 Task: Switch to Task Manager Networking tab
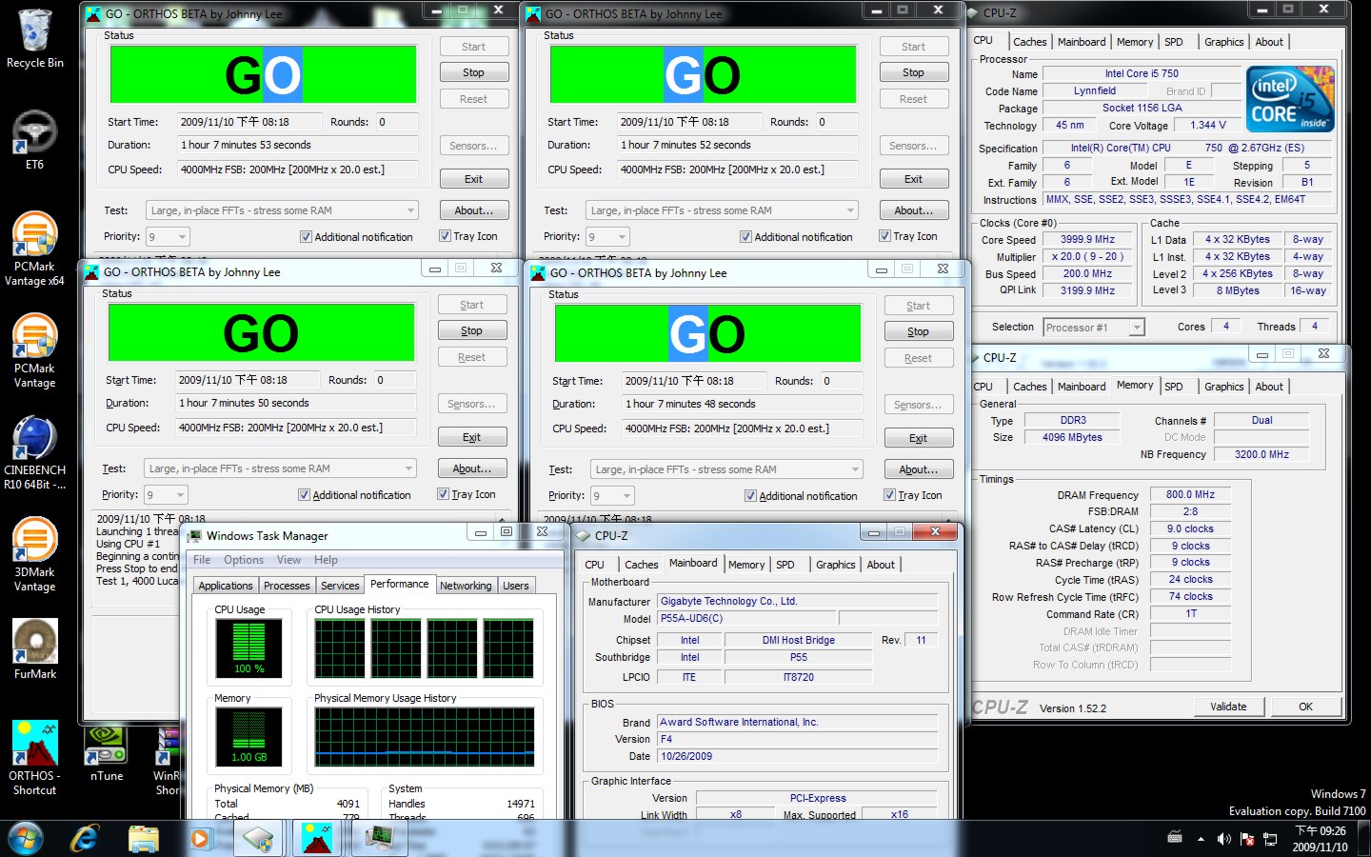466,586
